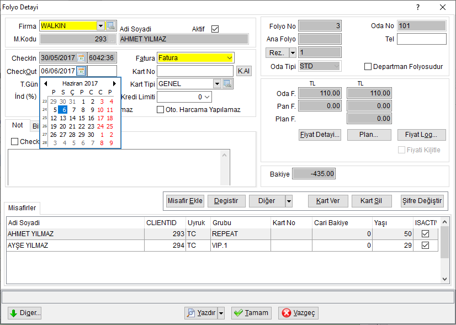Advance calendar to next month arrow
This screenshot has height=325, width=456.
tap(115, 83)
